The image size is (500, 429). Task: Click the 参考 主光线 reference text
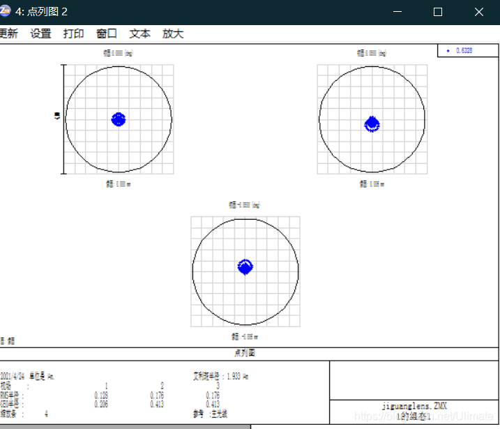(210, 414)
